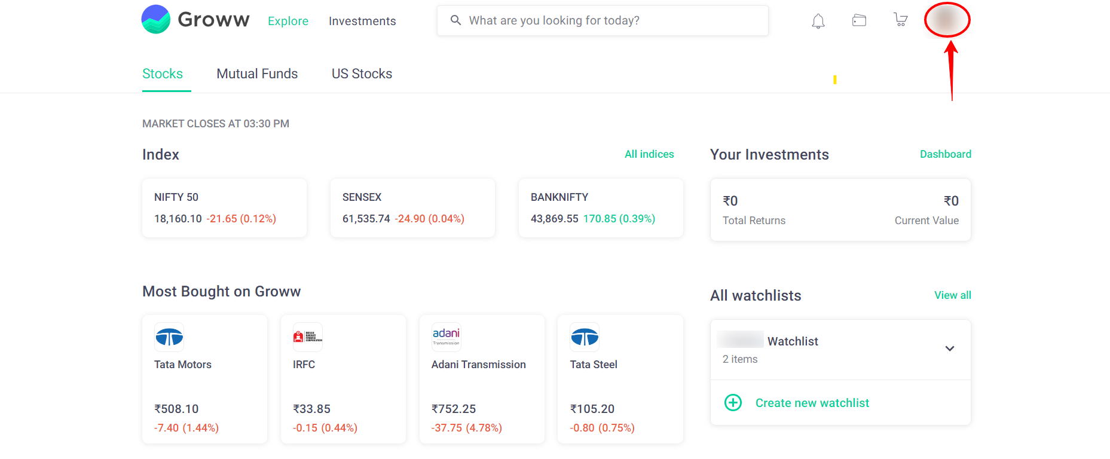This screenshot has width=1110, height=459.
Task: Click View all watchlists link
Action: [x=952, y=295]
